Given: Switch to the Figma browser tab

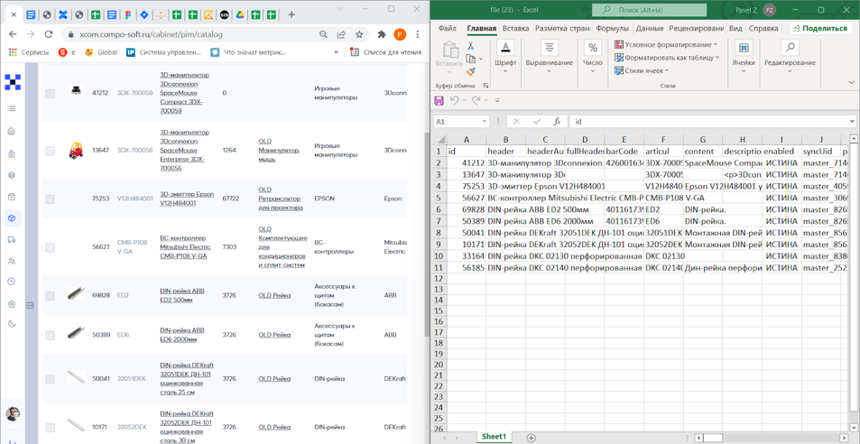Looking at the screenshot, I should pyautogui.click(x=128, y=14).
